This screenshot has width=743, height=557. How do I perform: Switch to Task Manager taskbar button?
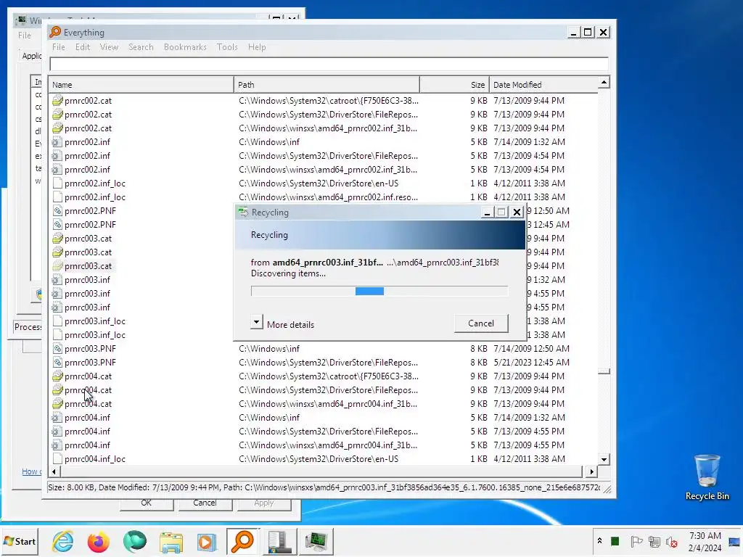tap(316, 541)
